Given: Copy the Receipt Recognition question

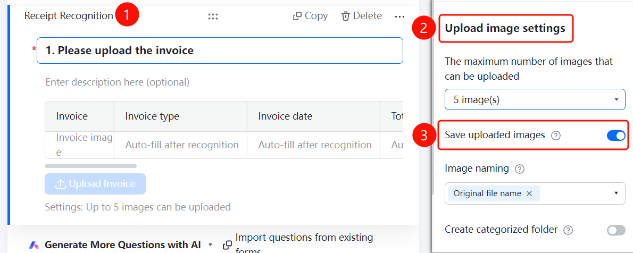Looking at the screenshot, I should (310, 16).
